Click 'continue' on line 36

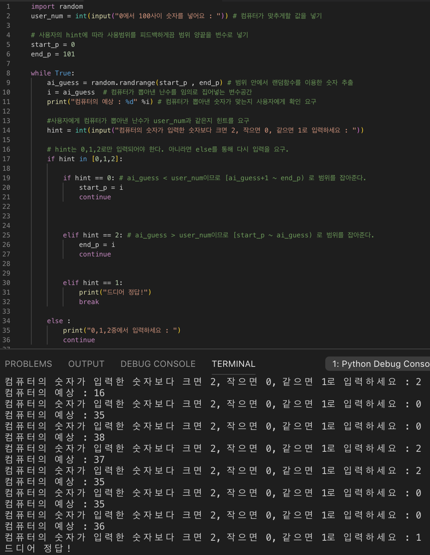[79, 340]
